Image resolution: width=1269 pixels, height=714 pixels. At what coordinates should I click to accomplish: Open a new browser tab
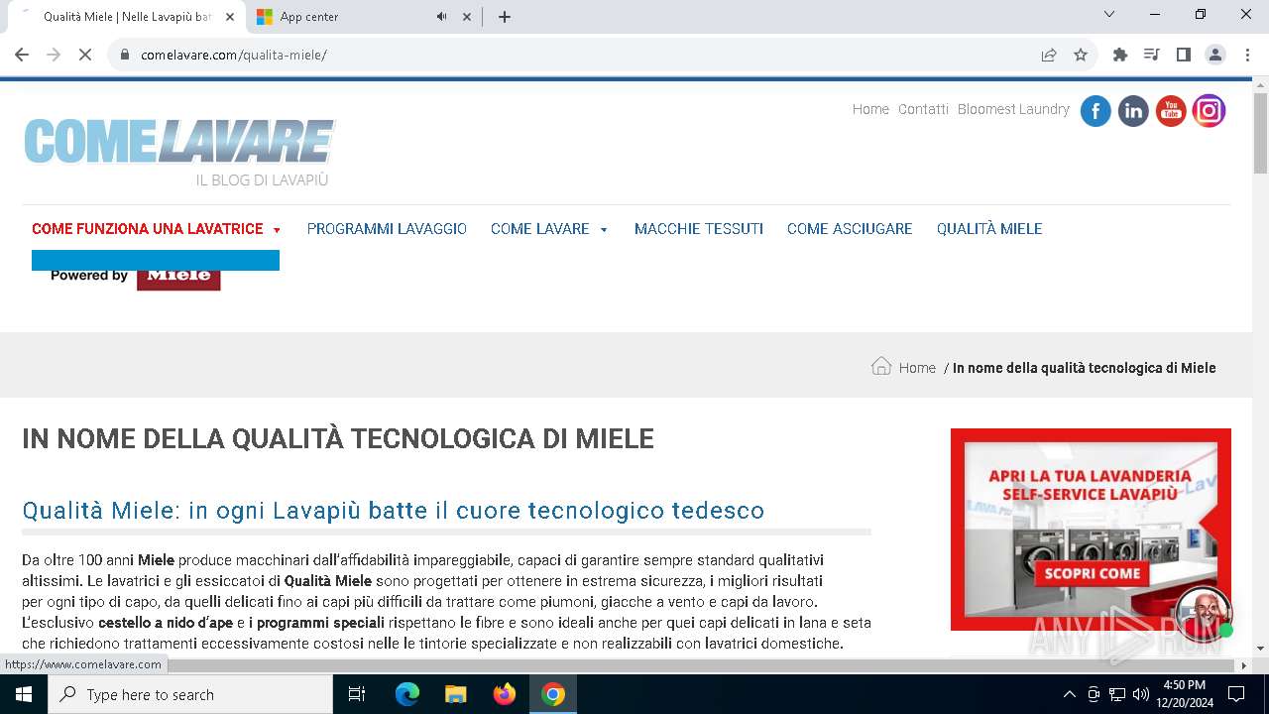click(x=505, y=17)
